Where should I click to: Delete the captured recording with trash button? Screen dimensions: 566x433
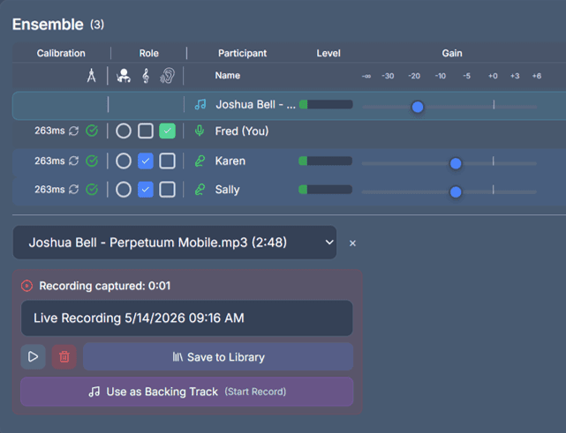[x=64, y=356]
